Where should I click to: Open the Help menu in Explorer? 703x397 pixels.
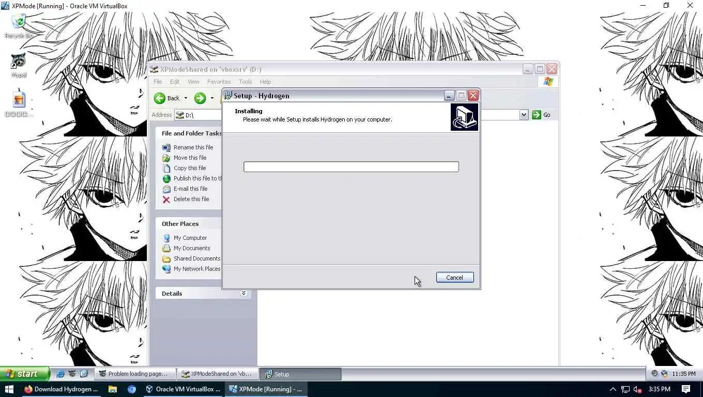point(265,82)
